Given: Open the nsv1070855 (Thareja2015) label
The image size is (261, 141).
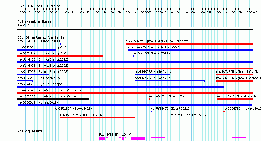Looking at the screenshot, I should pos(237,72).
